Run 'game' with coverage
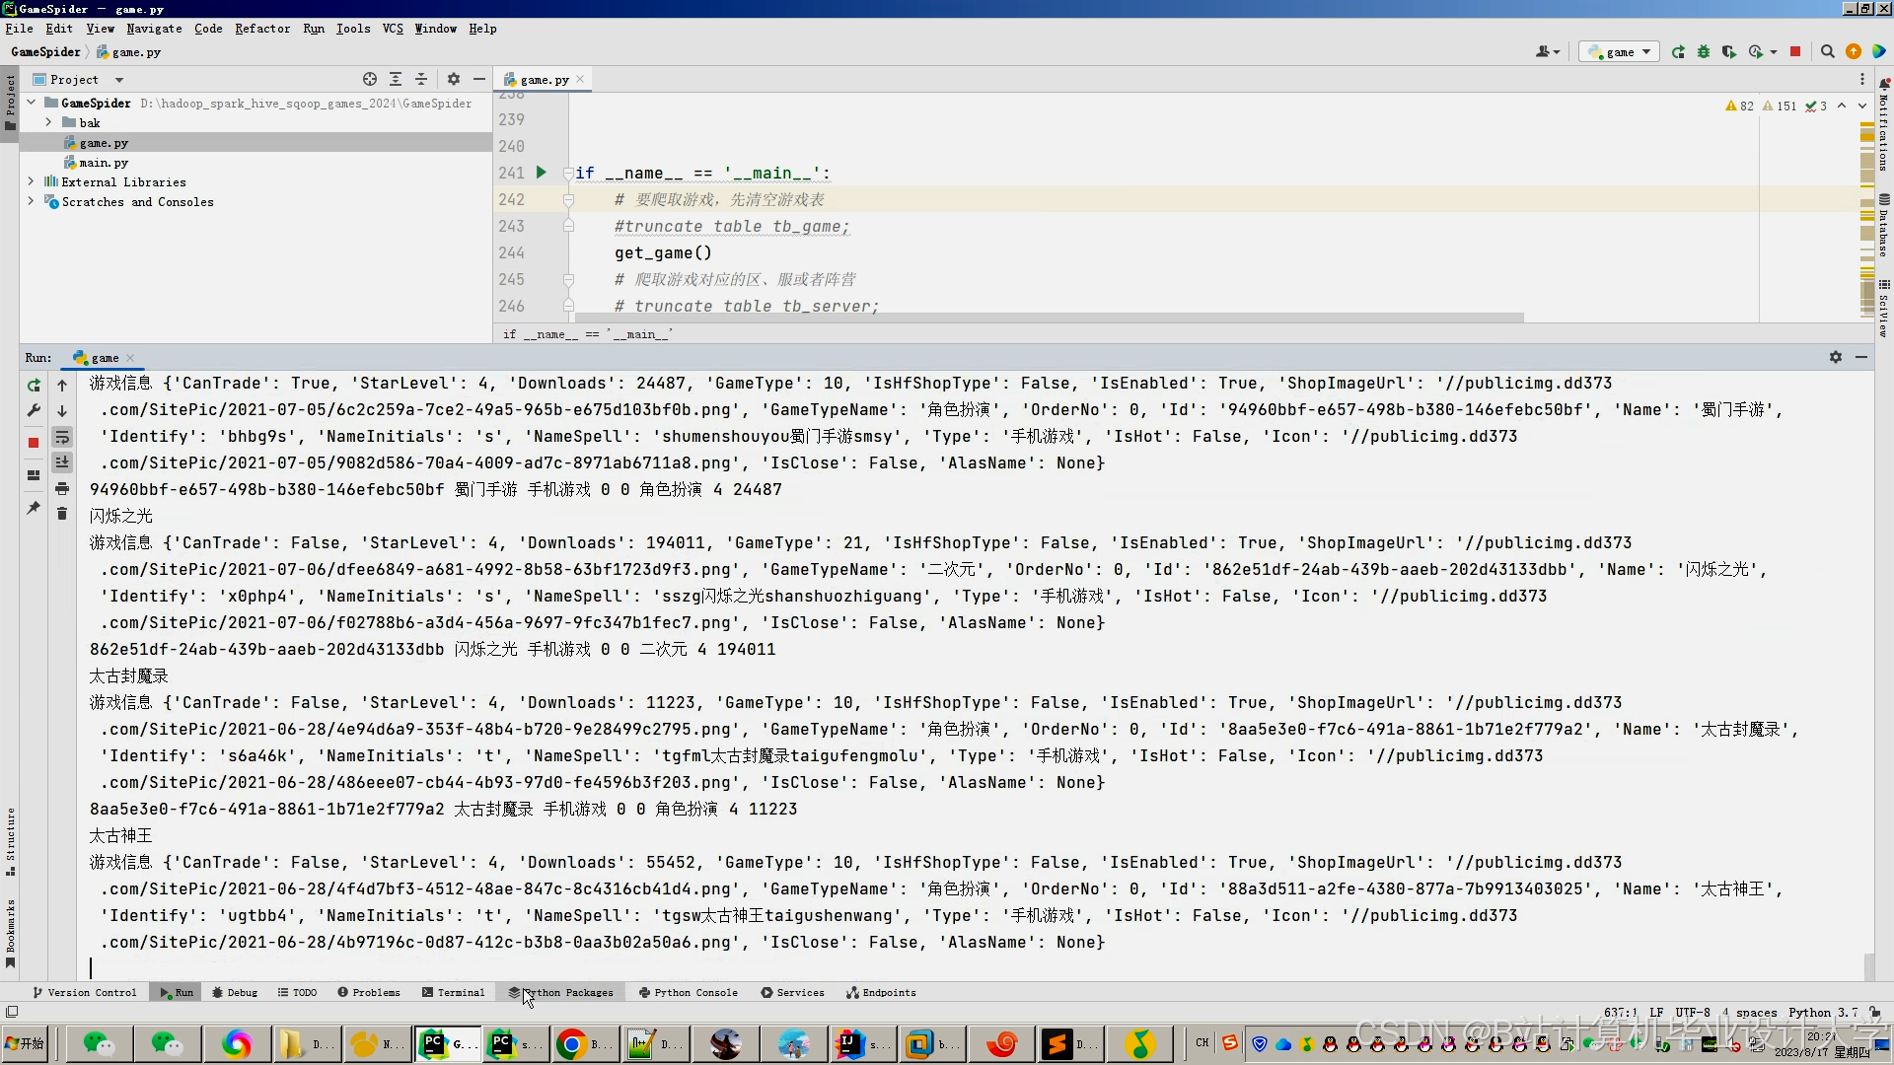The image size is (1894, 1065). click(1729, 52)
